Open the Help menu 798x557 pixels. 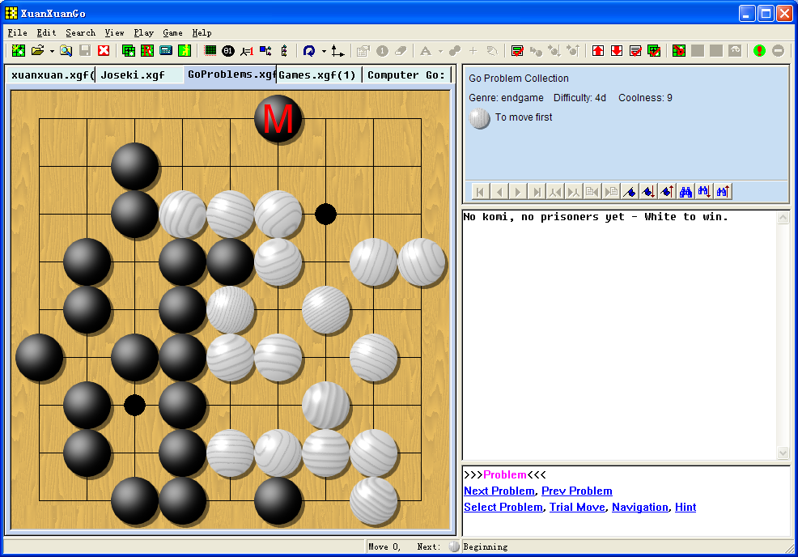[x=202, y=32]
